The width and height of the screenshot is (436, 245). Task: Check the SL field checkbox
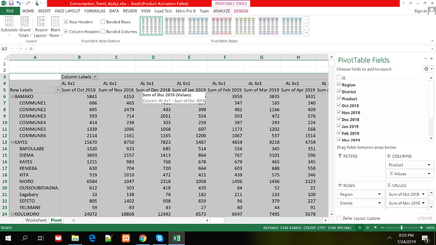339,78
